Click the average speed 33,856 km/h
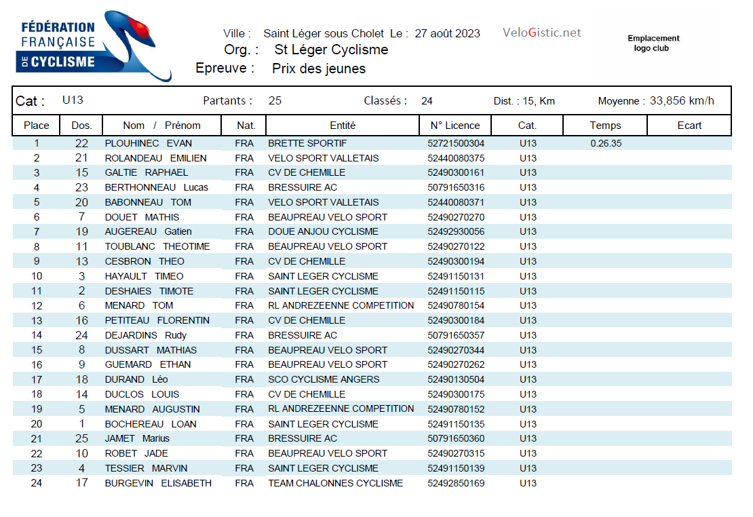 tap(682, 100)
